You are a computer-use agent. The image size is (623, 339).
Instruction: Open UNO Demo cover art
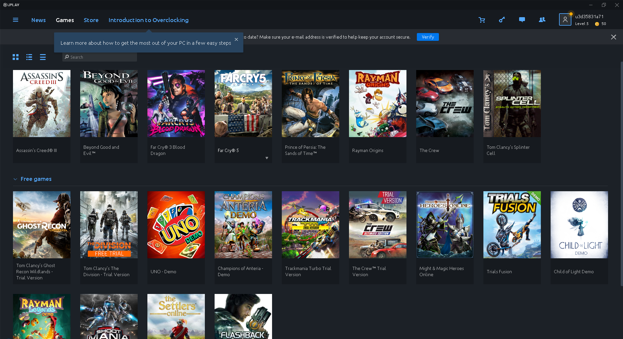click(x=176, y=225)
